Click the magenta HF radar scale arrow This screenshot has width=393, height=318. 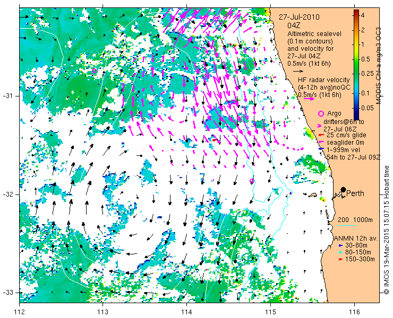coord(309,99)
